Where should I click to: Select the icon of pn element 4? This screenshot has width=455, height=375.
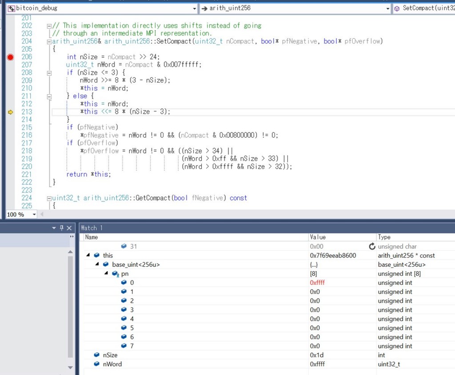click(x=124, y=319)
